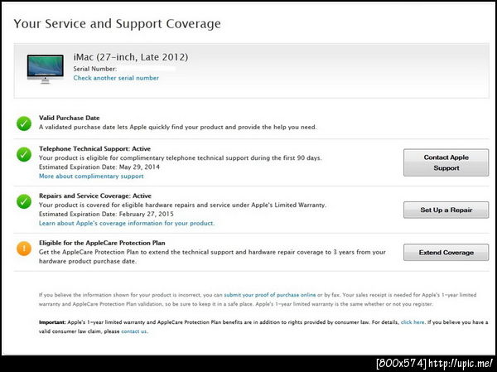
Task: Click the Your Service and Support Coverage heading
Action: coord(118,24)
